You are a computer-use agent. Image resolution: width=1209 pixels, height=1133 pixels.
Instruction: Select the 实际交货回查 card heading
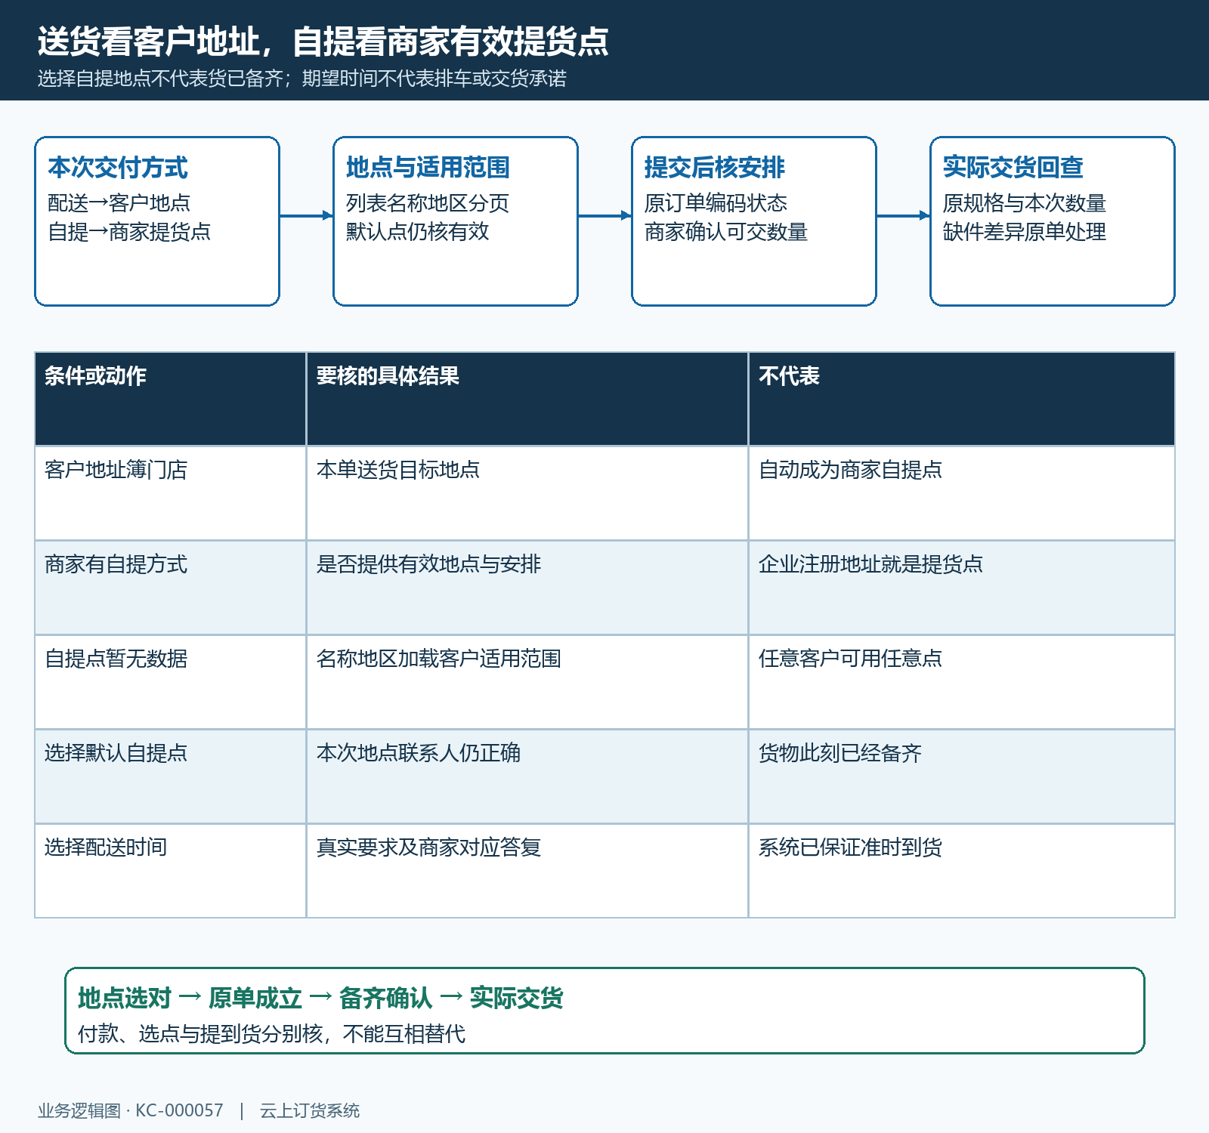[1013, 168]
